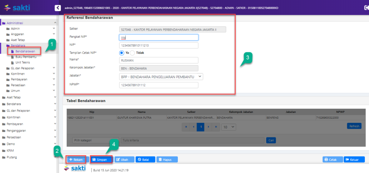Screen dimensions: 369x173
Task: Click the Pangkat NIP input field
Action: [158, 37]
